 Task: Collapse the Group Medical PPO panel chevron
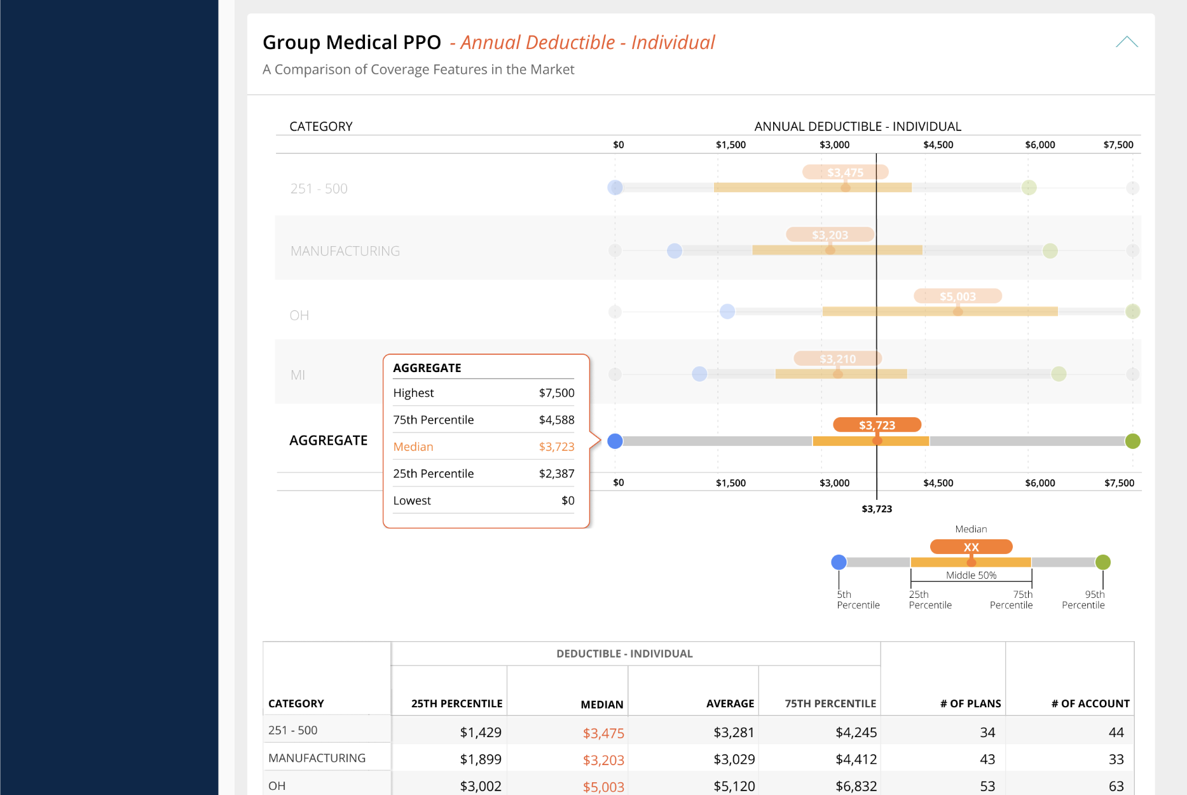point(1127,42)
